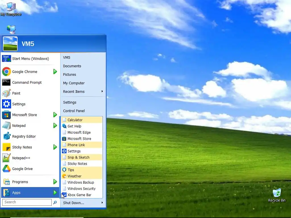
Task: Open the Sticky Notes icon in left column
Action: (7, 147)
